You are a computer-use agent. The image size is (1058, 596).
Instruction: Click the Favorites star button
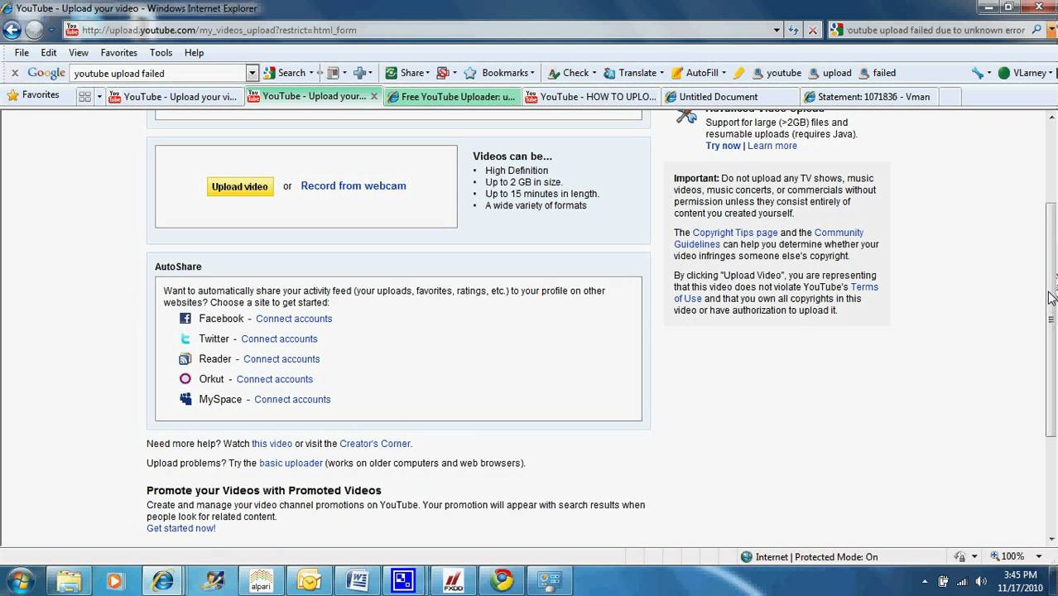[33, 95]
